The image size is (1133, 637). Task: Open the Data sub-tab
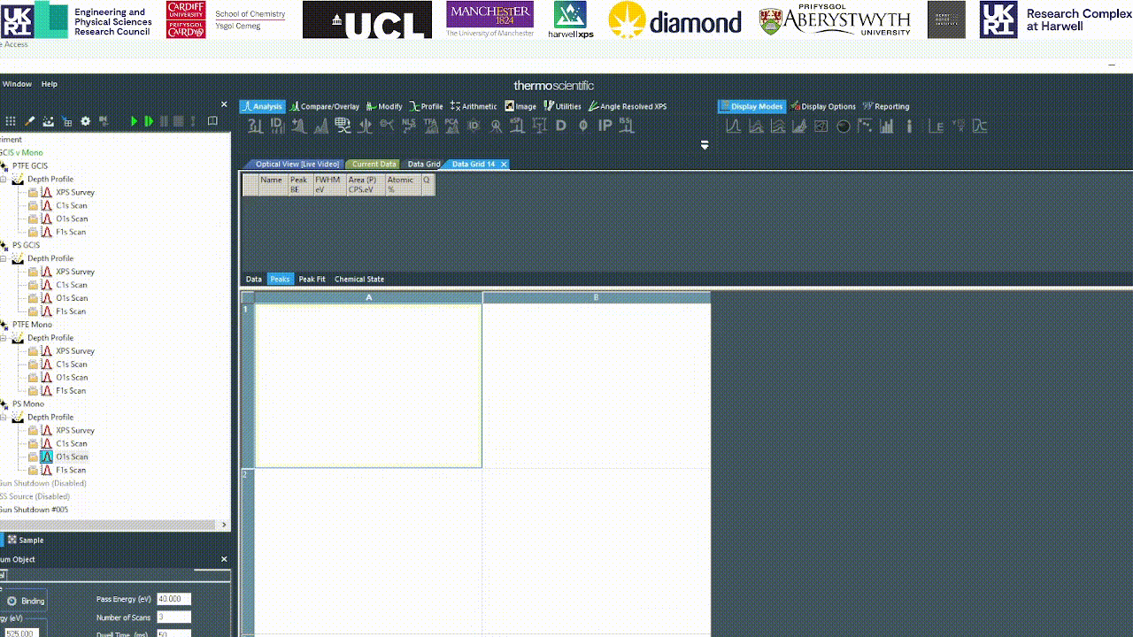[x=254, y=280]
